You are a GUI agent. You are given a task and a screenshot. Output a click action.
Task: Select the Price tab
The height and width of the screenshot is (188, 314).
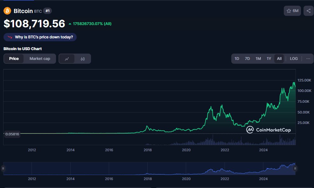(x=14, y=59)
